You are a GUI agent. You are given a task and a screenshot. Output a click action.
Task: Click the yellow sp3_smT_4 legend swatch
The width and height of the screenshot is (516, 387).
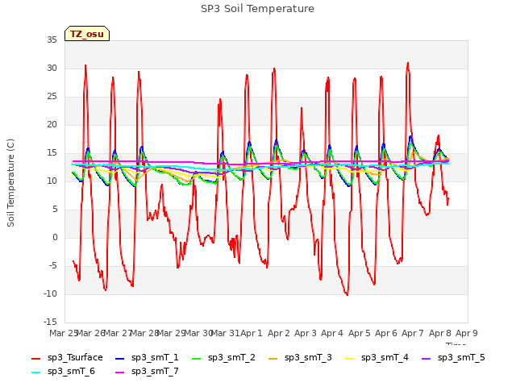350,358
